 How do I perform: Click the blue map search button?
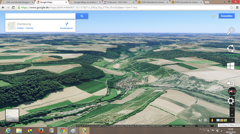pyautogui.click(x=82, y=16)
